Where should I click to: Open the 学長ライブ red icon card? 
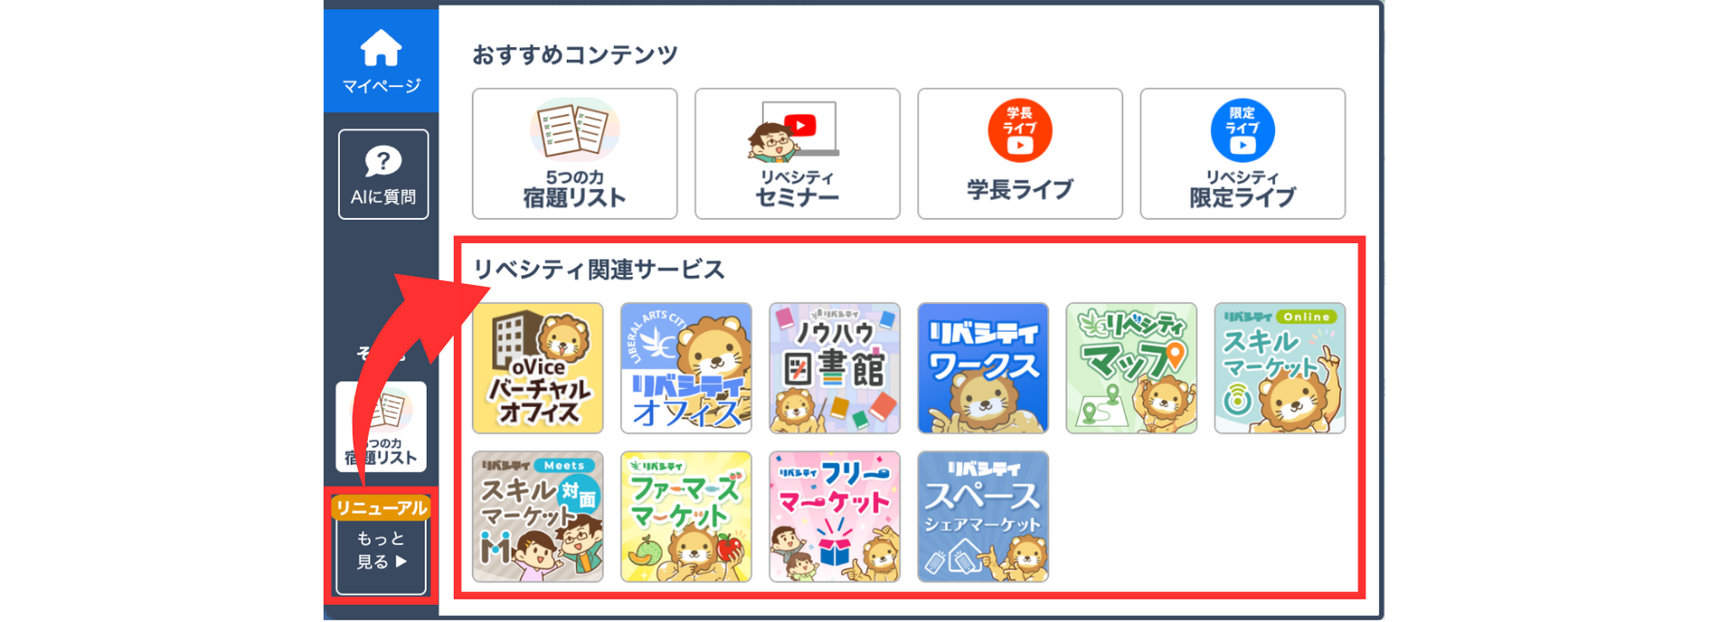[1020, 154]
